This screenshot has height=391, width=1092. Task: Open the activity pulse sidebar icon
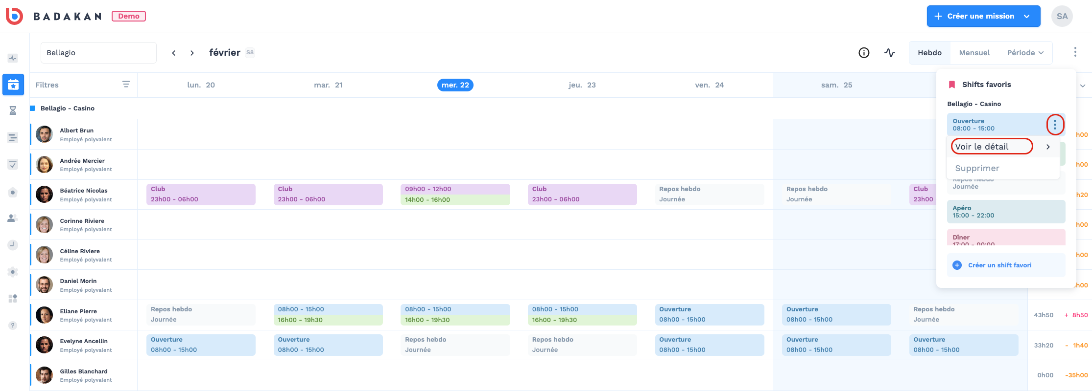(x=13, y=58)
